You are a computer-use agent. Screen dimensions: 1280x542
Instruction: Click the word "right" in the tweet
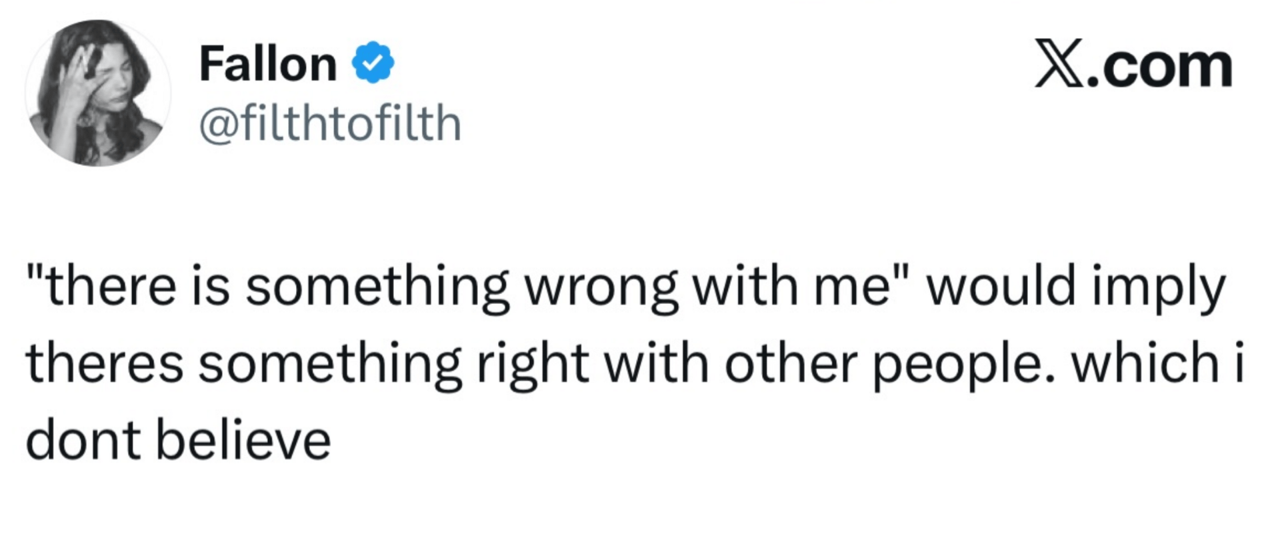533,363
